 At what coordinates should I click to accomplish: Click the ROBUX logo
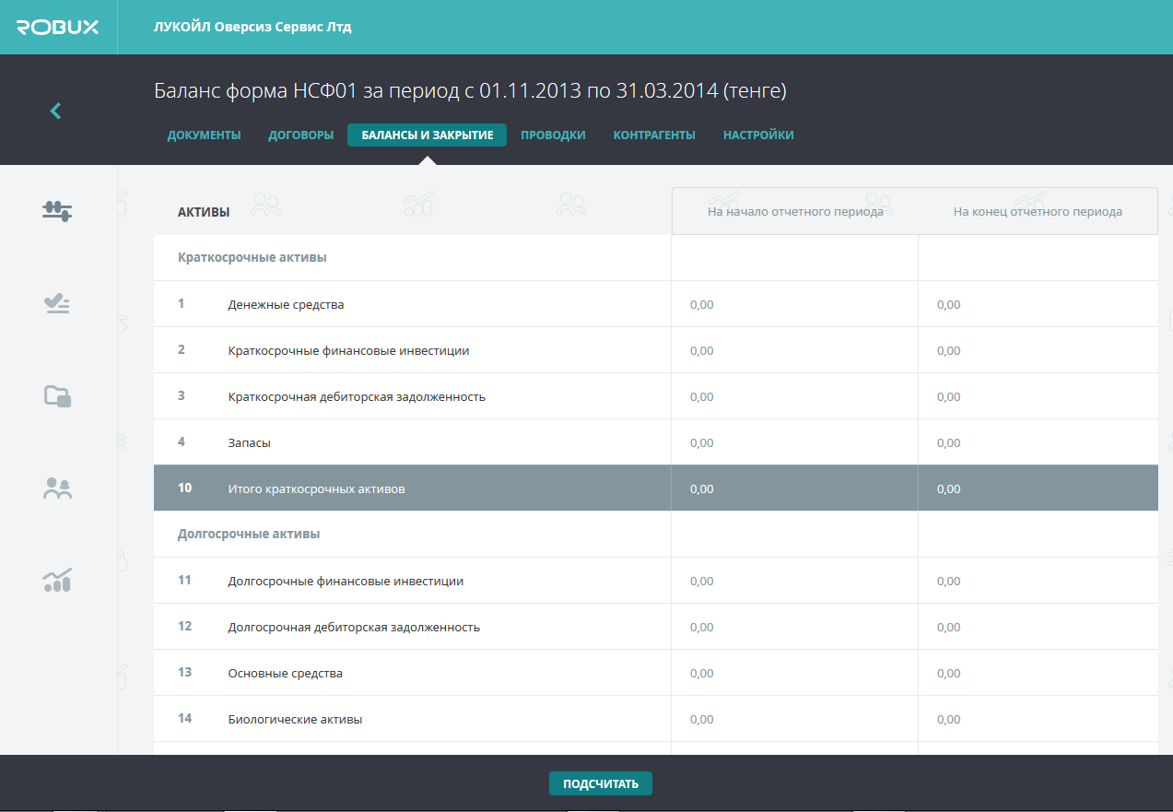57,27
